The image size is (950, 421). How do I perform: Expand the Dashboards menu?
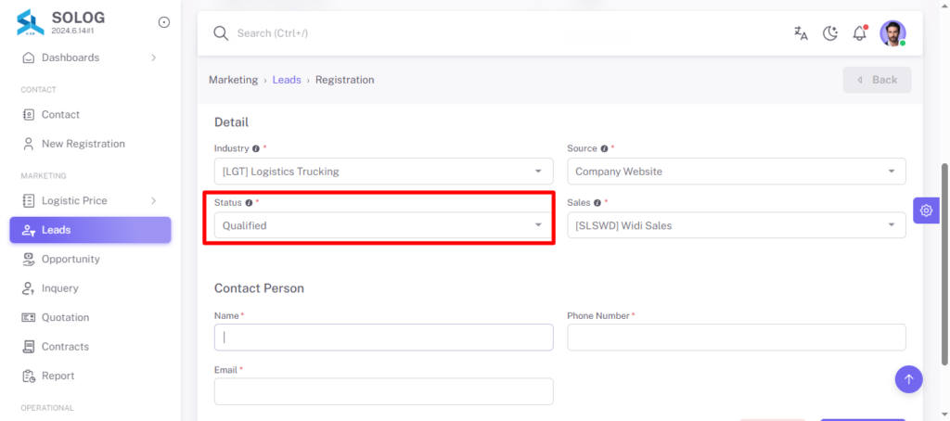pos(90,57)
